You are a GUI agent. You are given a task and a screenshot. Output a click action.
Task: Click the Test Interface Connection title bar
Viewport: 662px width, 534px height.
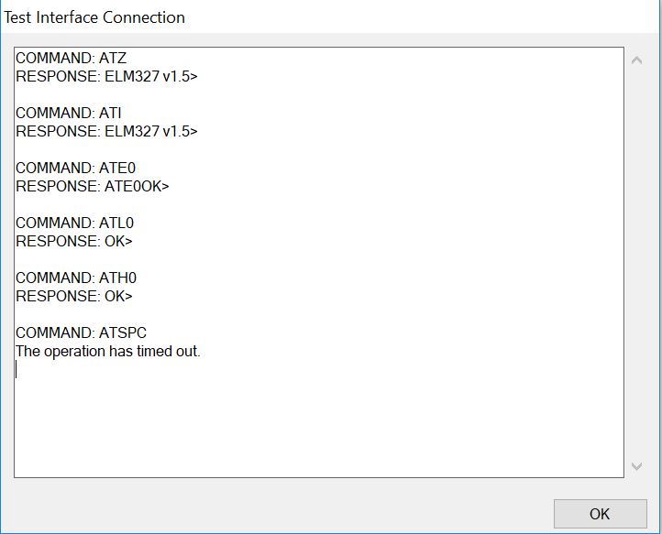point(95,17)
